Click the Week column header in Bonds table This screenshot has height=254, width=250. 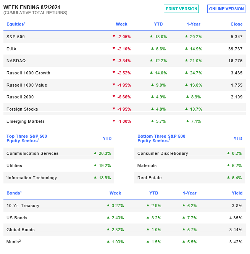pyautogui.click(x=115, y=193)
